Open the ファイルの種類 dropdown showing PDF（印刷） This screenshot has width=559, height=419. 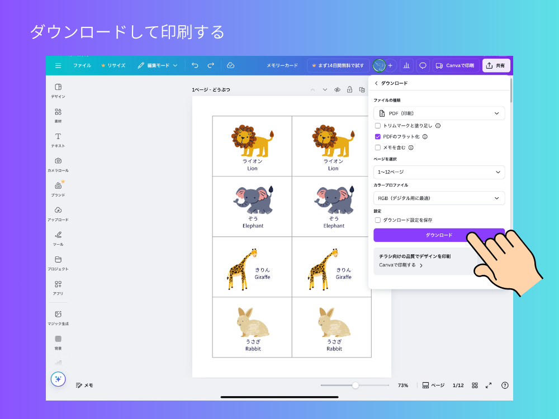pyautogui.click(x=439, y=113)
